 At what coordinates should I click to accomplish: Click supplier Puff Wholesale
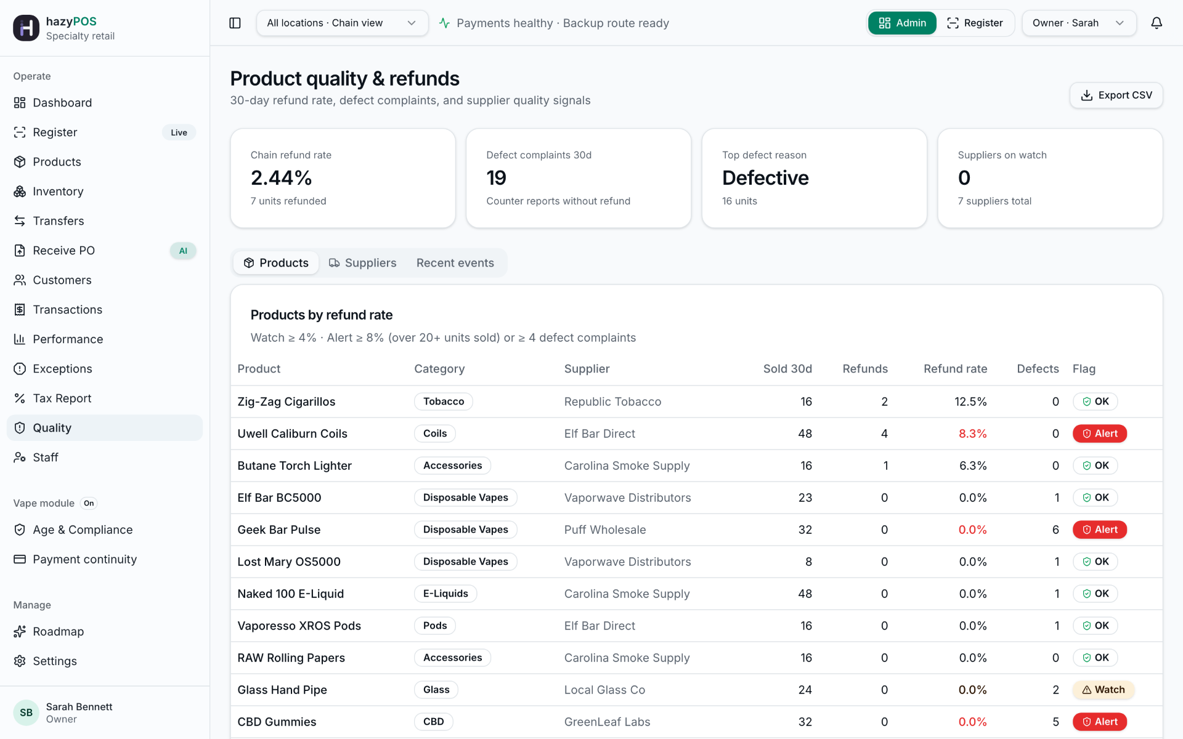(605, 530)
